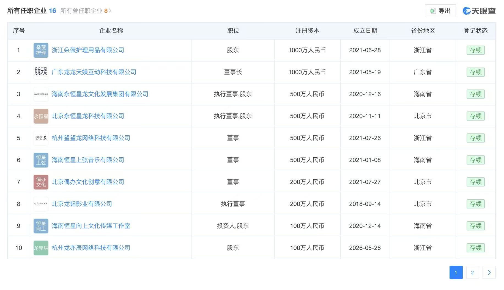The image size is (504, 290).
Task: Click the 投资人,股东 position cell
Action: click(233, 226)
